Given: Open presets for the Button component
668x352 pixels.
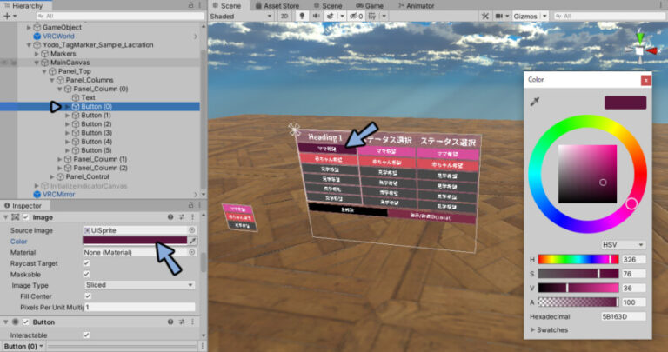Looking at the screenshot, I should click(182, 322).
